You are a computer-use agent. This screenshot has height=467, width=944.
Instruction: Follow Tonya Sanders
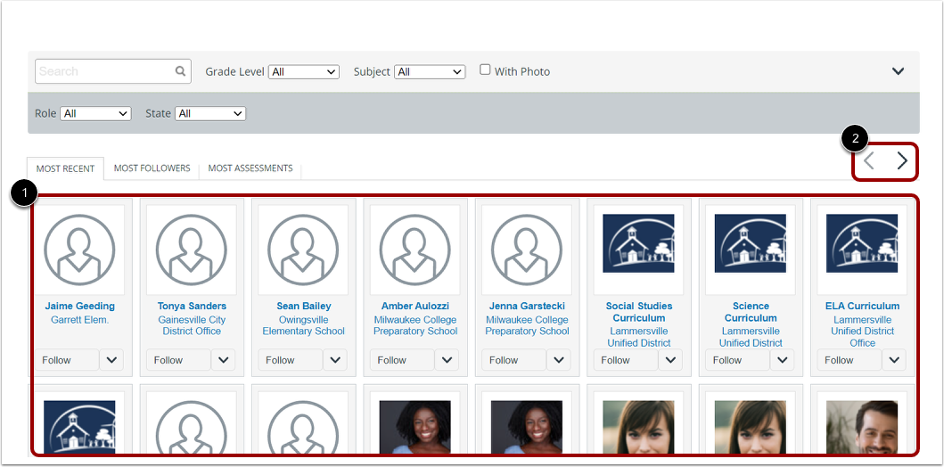click(179, 360)
